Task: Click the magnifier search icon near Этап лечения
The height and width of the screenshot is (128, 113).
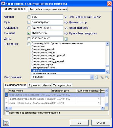Action: coord(107,77)
